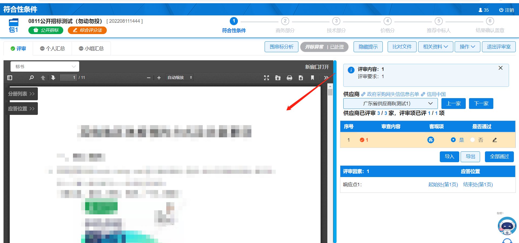Image resolution: width=519 pixels, height=243 pixels.
Task: Open the 相关资料 dropdown menu
Action: pyautogui.click(x=435, y=47)
